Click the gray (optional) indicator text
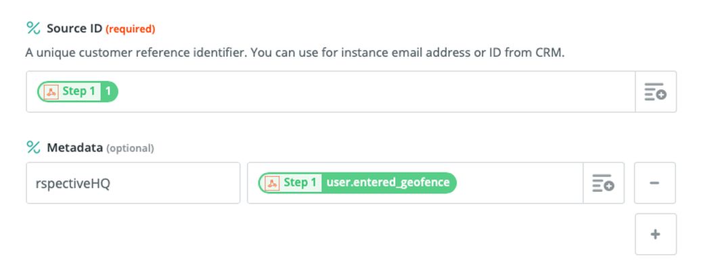The image size is (701, 269). click(x=130, y=148)
